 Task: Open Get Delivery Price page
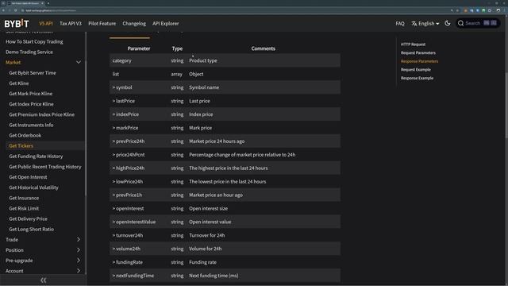(x=28, y=218)
